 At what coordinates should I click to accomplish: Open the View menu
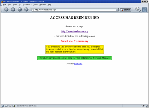point(15,4)
